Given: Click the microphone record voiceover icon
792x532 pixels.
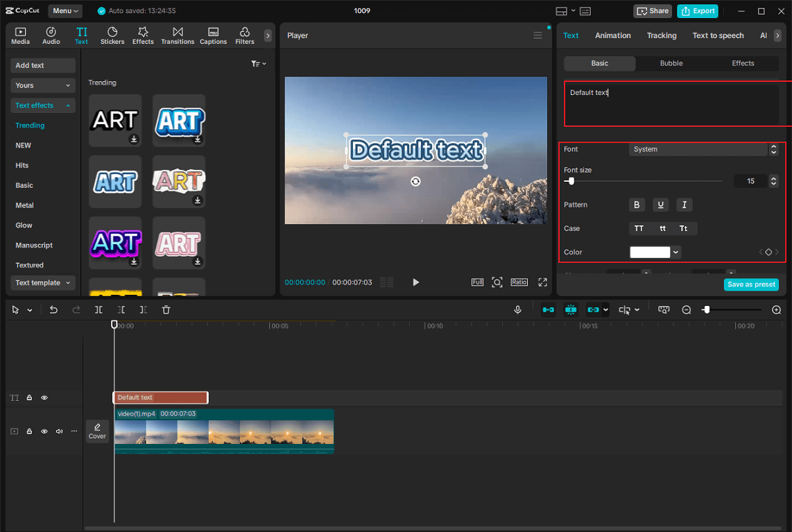Looking at the screenshot, I should [517, 310].
